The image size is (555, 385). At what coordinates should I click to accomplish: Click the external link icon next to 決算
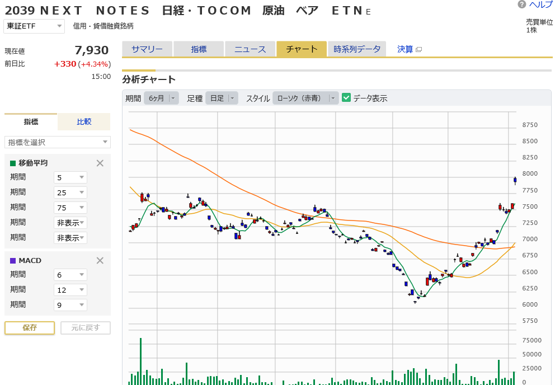pyautogui.click(x=418, y=50)
